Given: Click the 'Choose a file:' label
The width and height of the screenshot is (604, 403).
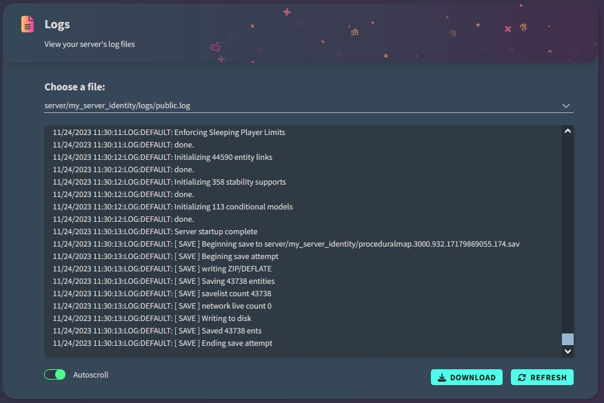Looking at the screenshot, I should click(x=76, y=87).
